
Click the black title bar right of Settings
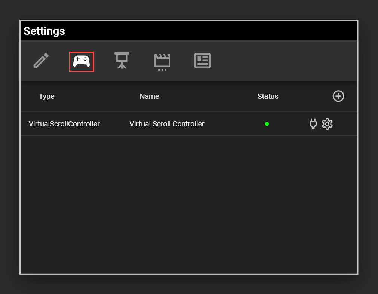click(x=224, y=31)
